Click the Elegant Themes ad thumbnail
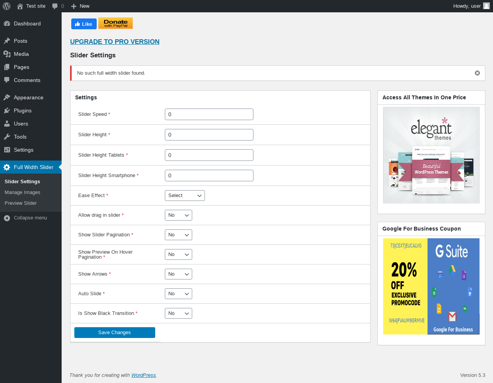The width and height of the screenshot is (493, 383). pos(431,155)
